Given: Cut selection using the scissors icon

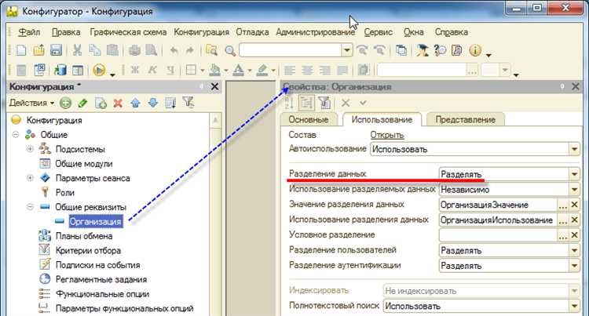Looking at the screenshot, I should [x=77, y=50].
